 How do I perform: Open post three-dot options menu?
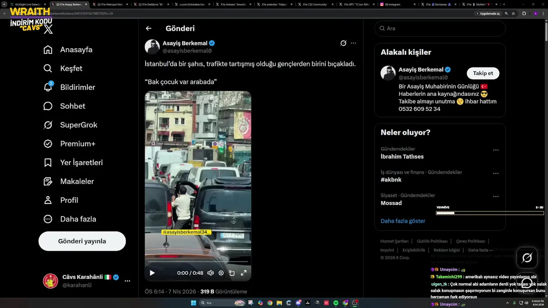353,43
